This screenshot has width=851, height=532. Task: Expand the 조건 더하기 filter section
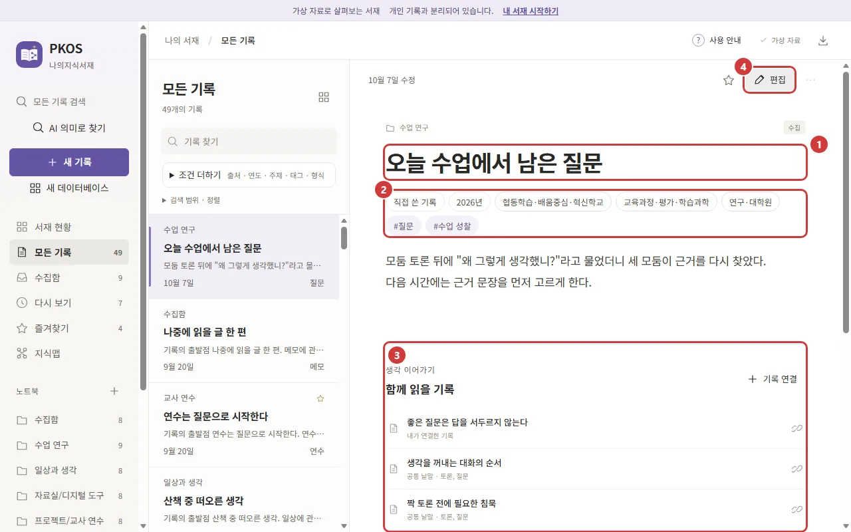coord(249,175)
